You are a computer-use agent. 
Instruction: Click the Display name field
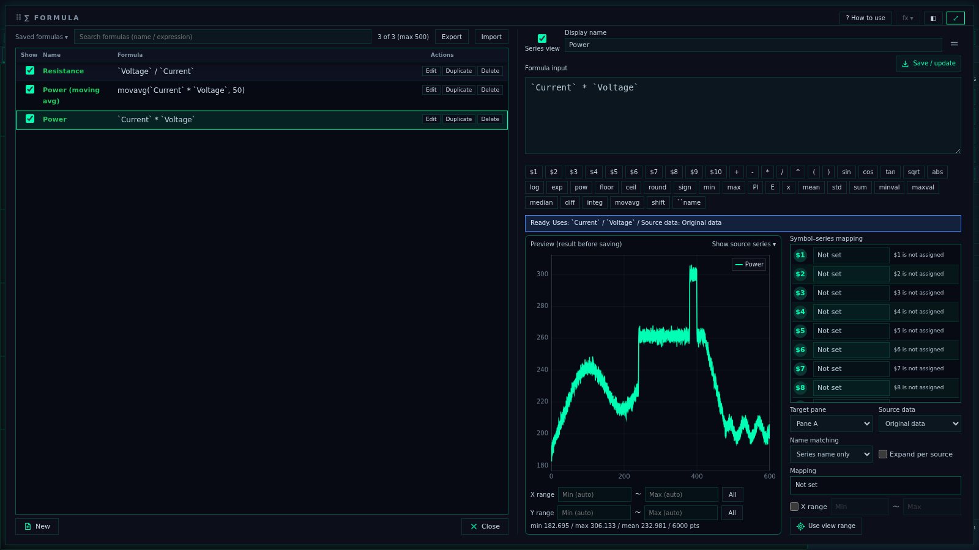point(753,45)
